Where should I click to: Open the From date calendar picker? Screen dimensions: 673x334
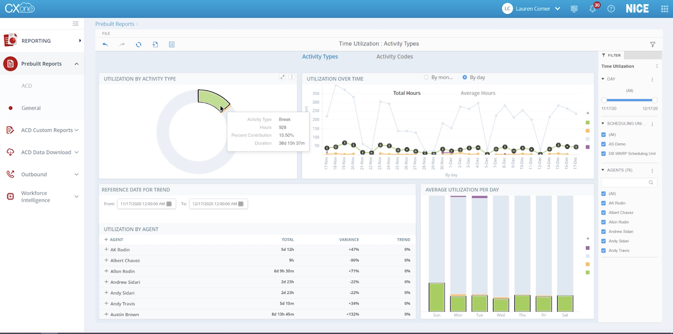click(x=169, y=204)
